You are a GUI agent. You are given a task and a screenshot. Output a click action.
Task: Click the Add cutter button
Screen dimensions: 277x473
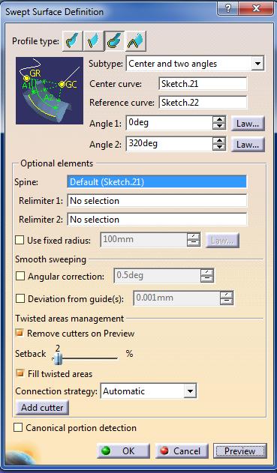(42, 408)
